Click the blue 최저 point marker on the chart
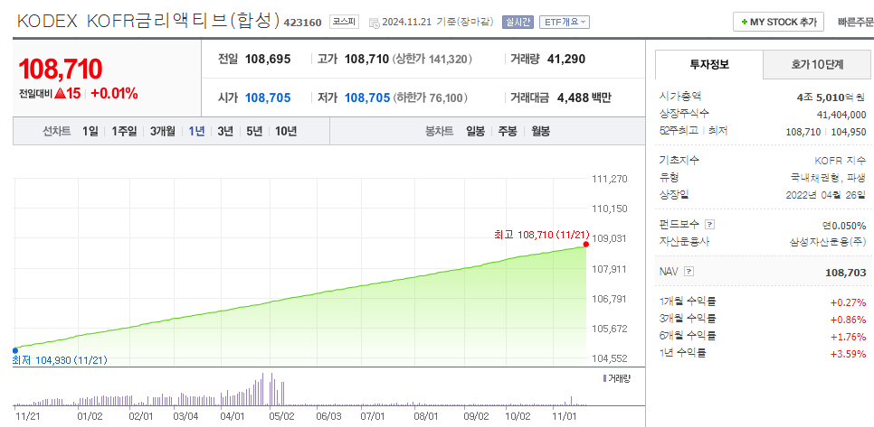 [x=15, y=350]
